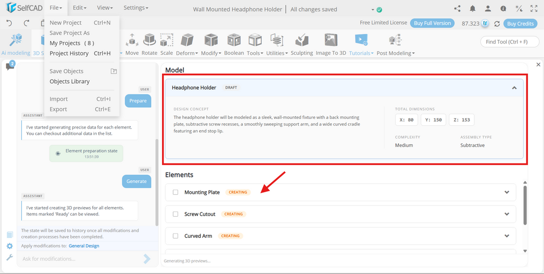The image size is (544, 274).
Task: Select the Scale tool
Action: tap(166, 45)
